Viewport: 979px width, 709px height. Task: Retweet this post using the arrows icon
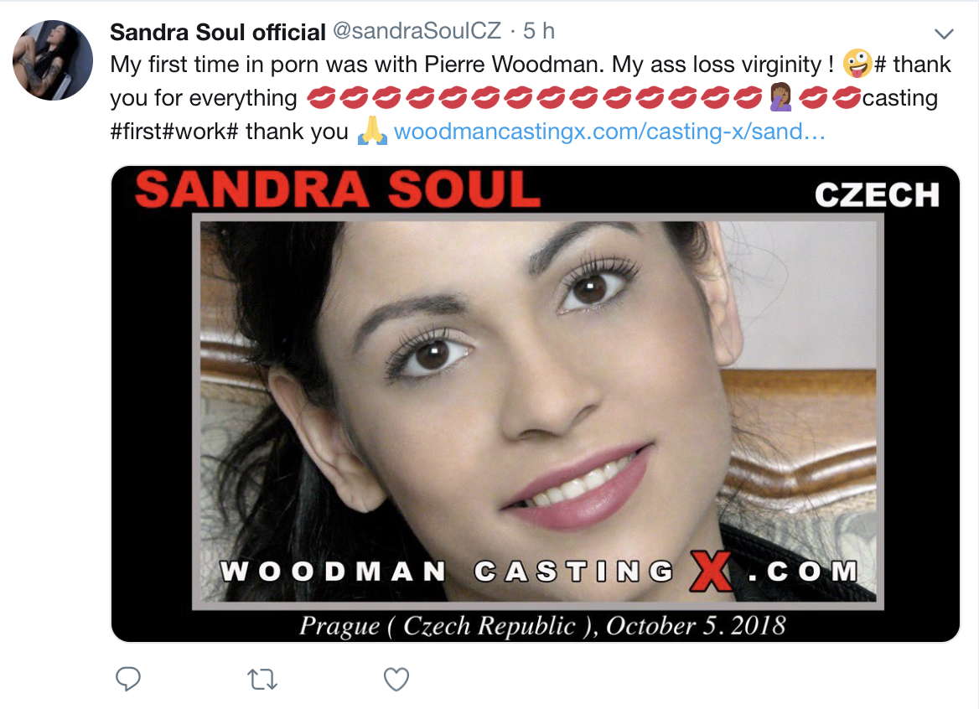point(262,680)
